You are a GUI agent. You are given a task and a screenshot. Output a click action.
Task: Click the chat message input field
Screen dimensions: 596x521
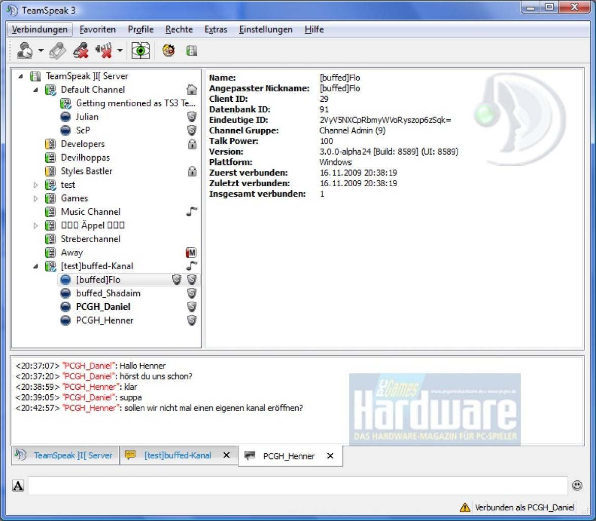pos(298,485)
